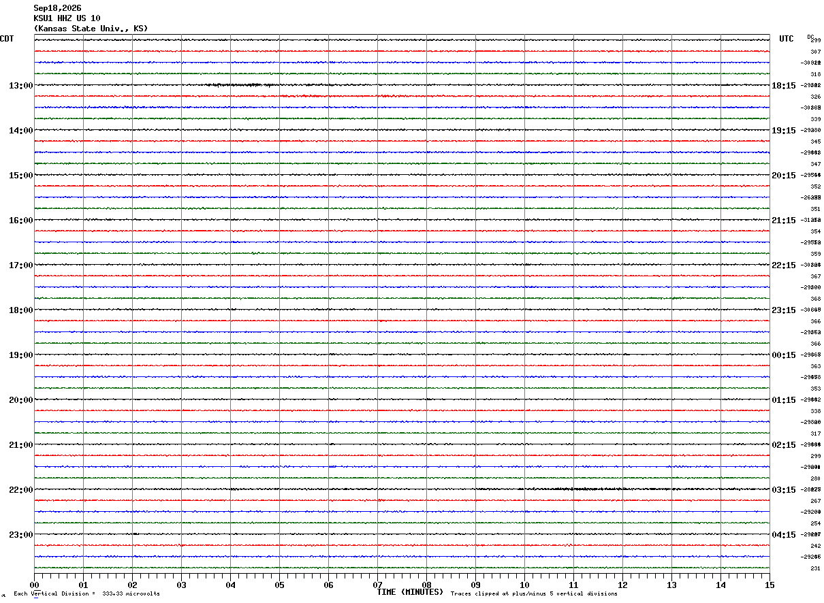
Task: Click the KSU1 HHZ US 10 station title
Action: click(x=67, y=18)
